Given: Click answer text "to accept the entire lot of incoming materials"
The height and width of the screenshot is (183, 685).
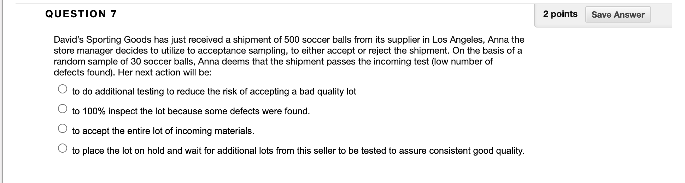Looking at the screenshot, I should coord(163,131).
